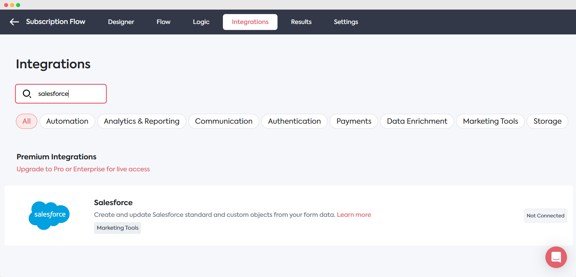Click the Not Connected status badge
The image size is (576, 277).
[x=545, y=216]
